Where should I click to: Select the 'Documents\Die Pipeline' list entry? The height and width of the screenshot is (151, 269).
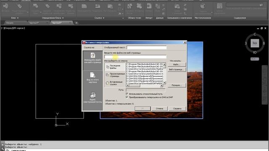(145, 69)
